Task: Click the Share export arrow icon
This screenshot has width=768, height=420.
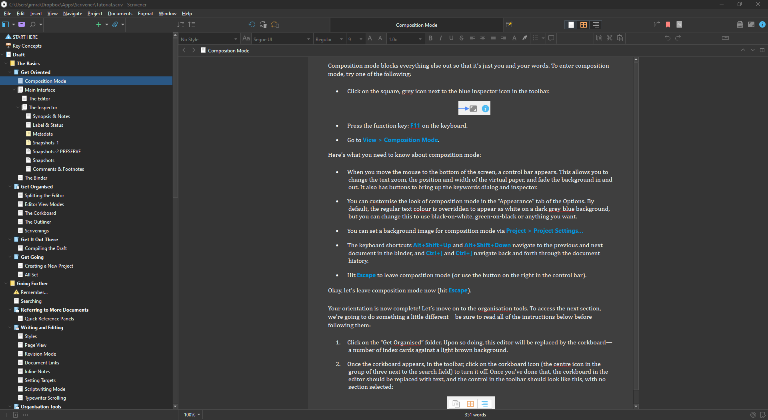Action: click(x=657, y=25)
